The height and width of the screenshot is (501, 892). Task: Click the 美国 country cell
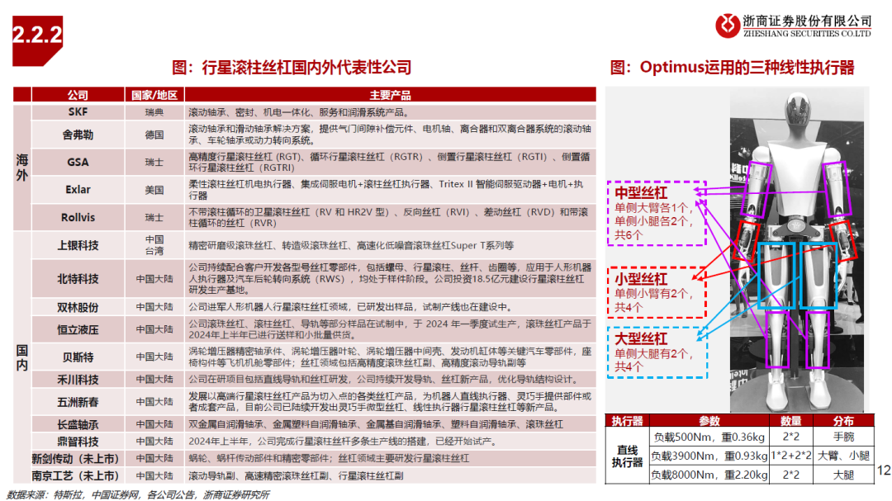(154, 189)
